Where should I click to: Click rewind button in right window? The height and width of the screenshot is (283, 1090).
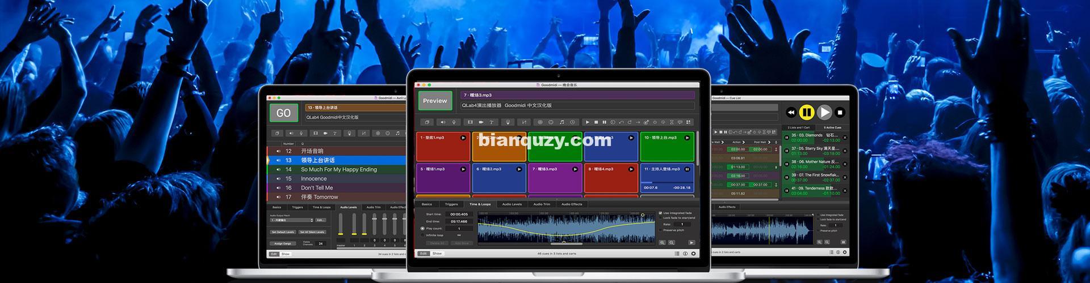791,112
